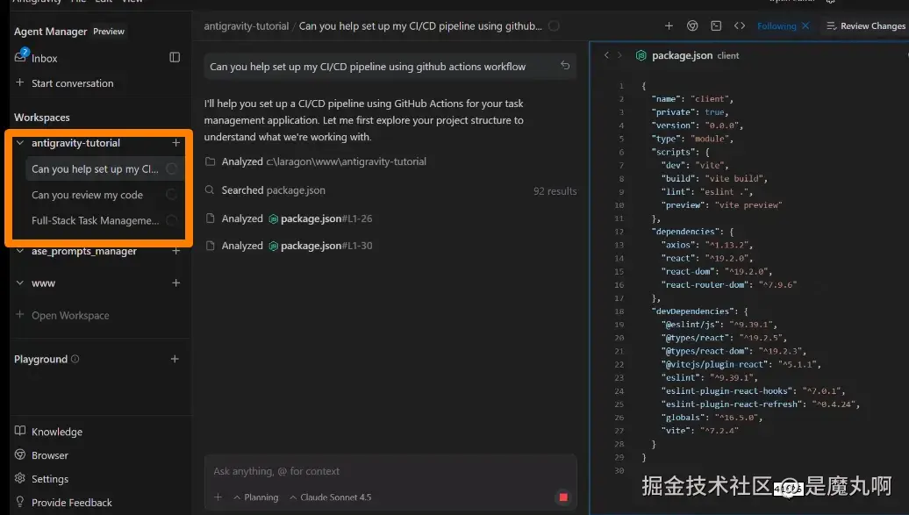Show Playground info icon

point(75,359)
